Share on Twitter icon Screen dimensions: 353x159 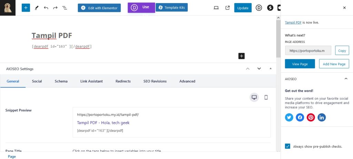[x=289, y=117]
